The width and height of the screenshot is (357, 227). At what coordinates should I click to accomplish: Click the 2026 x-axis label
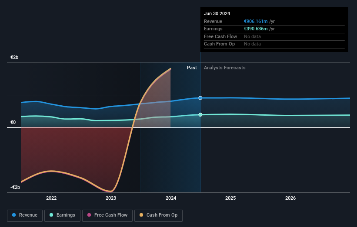point(290,198)
